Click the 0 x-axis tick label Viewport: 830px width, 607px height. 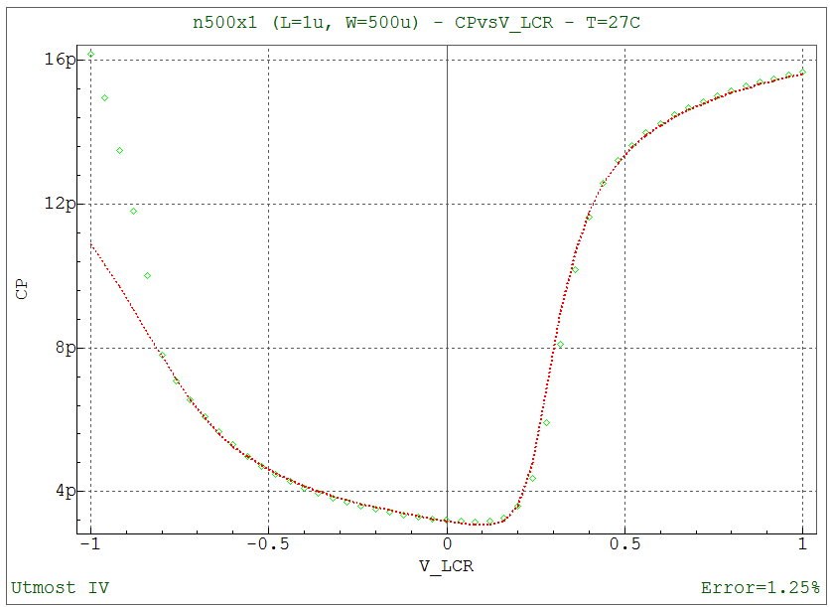pos(448,544)
